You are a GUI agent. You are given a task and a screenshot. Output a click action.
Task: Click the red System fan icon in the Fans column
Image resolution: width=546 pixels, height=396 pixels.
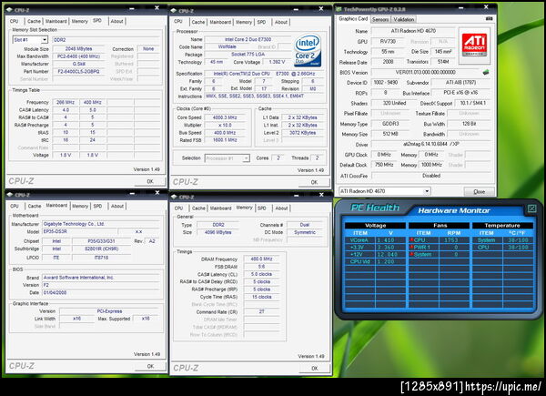[x=411, y=254]
